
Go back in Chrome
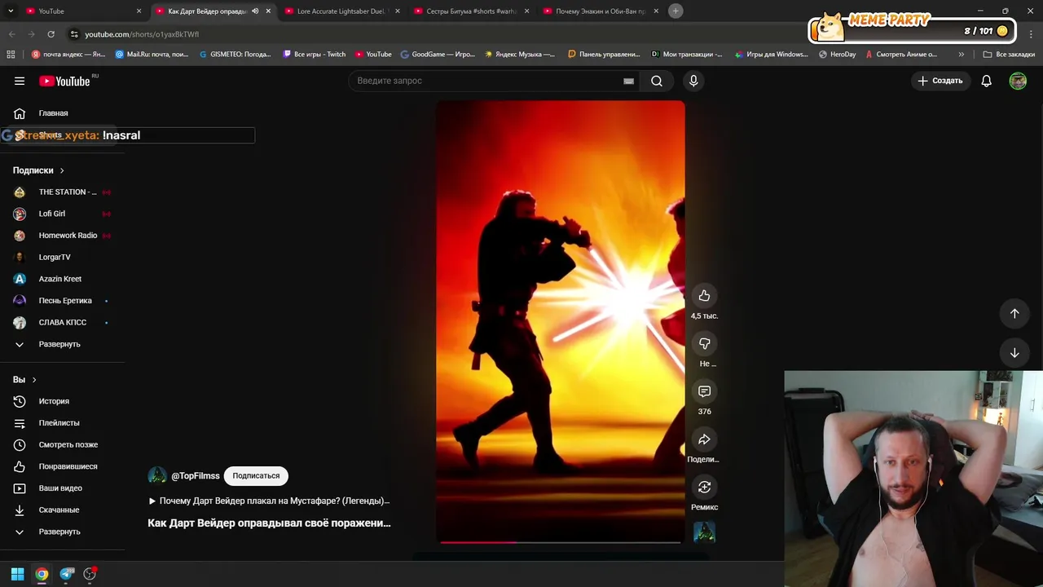11,34
